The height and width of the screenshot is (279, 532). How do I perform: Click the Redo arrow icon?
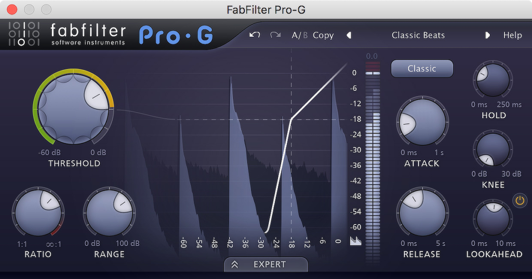pyautogui.click(x=275, y=35)
